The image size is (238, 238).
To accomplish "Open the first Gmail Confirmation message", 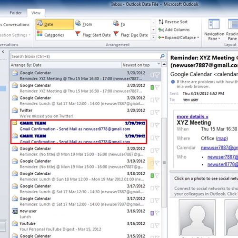I will pos(85,126).
